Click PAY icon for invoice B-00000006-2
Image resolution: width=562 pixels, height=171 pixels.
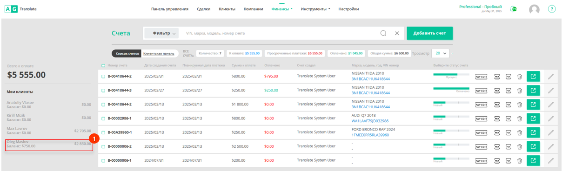pyautogui.click(x=496, y=146)
